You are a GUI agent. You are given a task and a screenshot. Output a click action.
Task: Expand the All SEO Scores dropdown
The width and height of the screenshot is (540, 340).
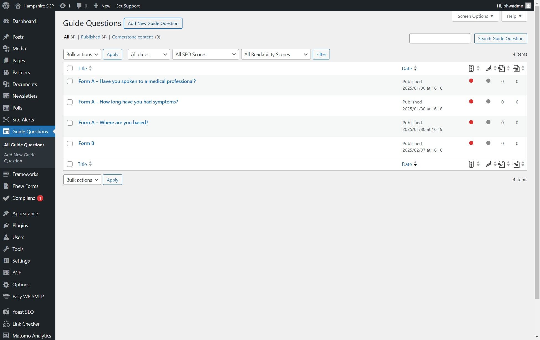[x=205, y=54]
